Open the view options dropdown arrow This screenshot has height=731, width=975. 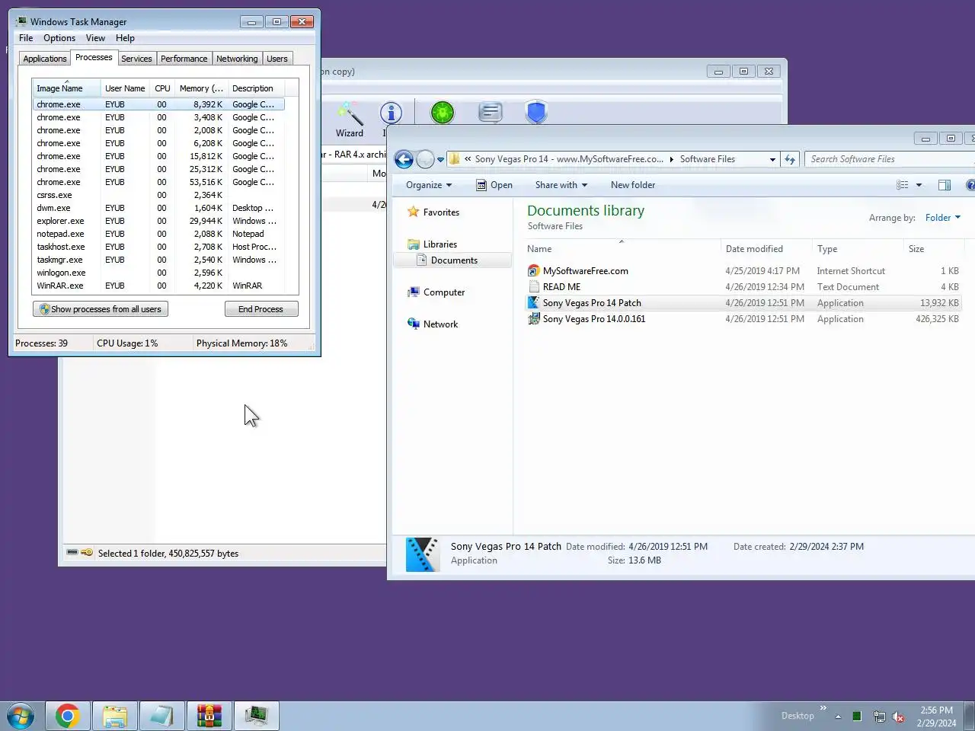(919, 185)
